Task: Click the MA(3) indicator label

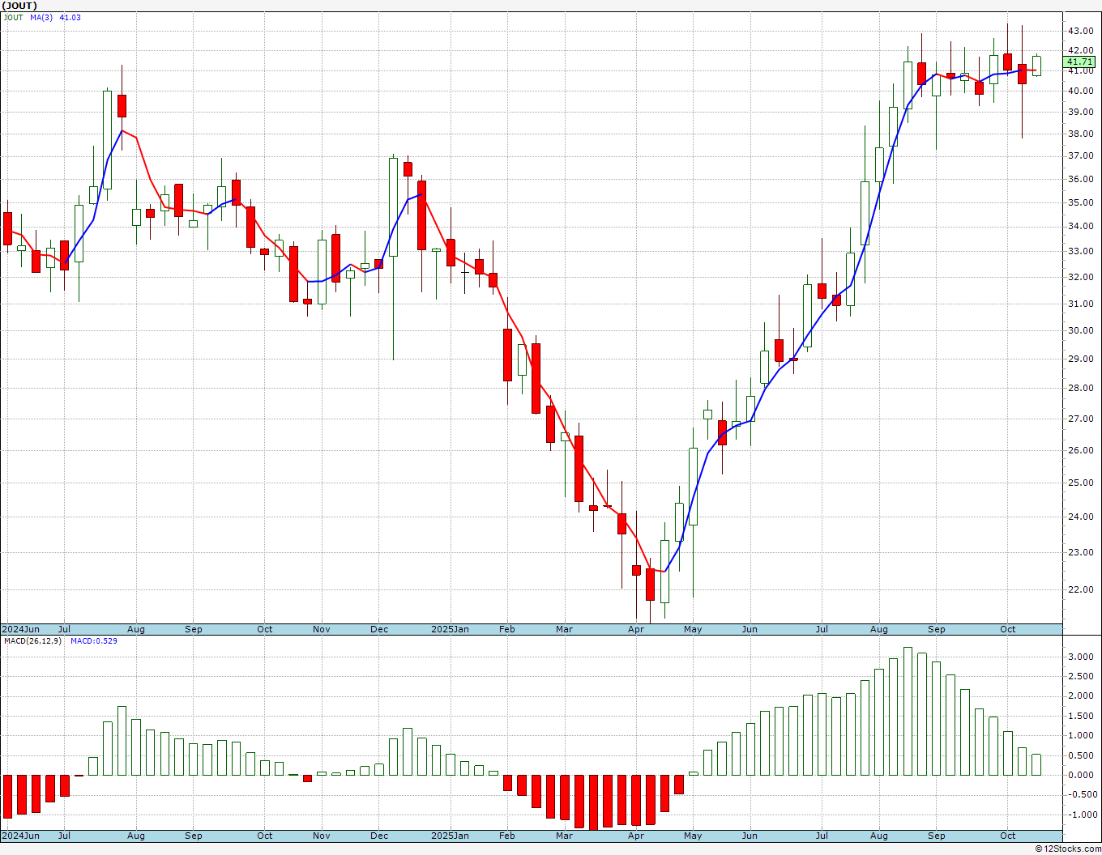Action: [x=42, y=17]
